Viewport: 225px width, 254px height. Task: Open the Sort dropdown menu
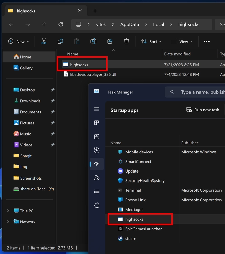151,42
